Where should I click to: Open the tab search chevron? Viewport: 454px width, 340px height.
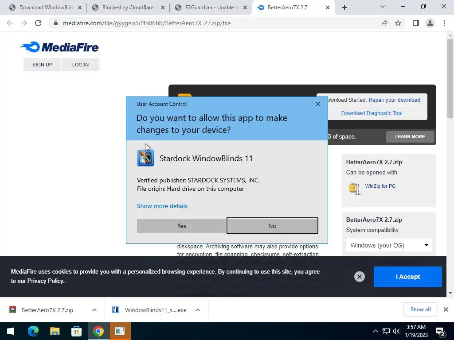point(383,6)
